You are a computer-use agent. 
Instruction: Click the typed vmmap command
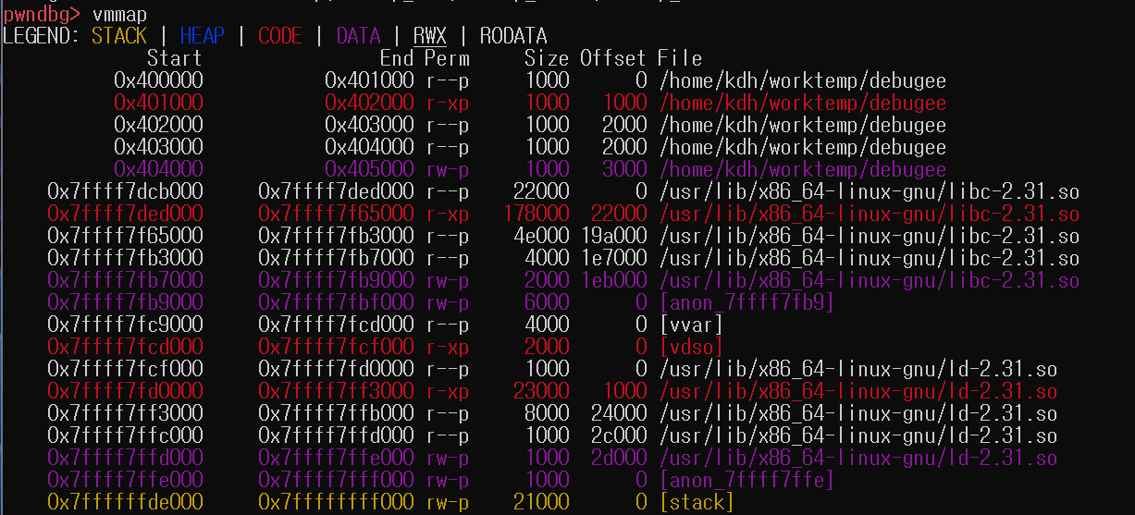[x=118, y=14]
